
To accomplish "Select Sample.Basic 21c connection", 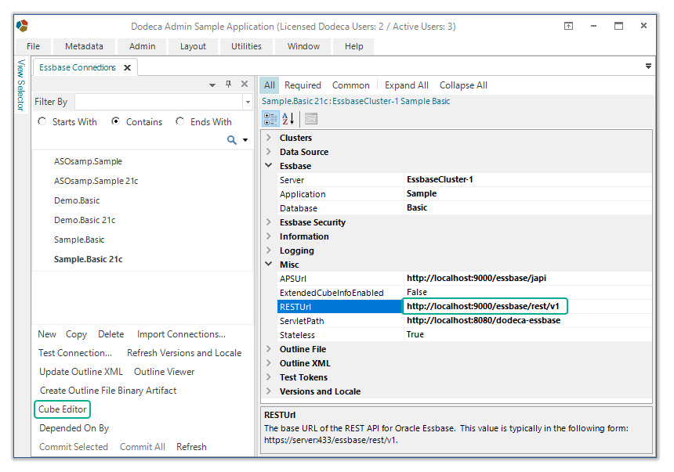I will point(88,259).
